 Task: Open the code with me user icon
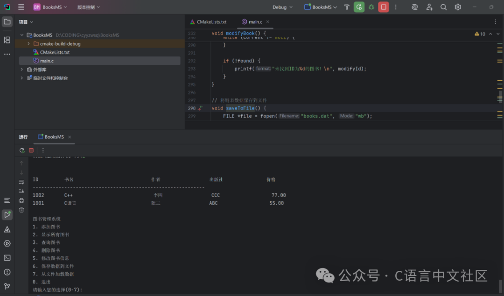tap(429, 7)
